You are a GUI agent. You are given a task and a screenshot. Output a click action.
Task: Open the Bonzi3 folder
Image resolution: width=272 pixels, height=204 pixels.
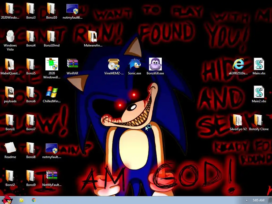[x=31, y=9]
